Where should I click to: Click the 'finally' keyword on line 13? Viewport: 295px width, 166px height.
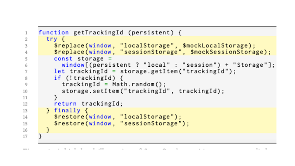point(67,110)
